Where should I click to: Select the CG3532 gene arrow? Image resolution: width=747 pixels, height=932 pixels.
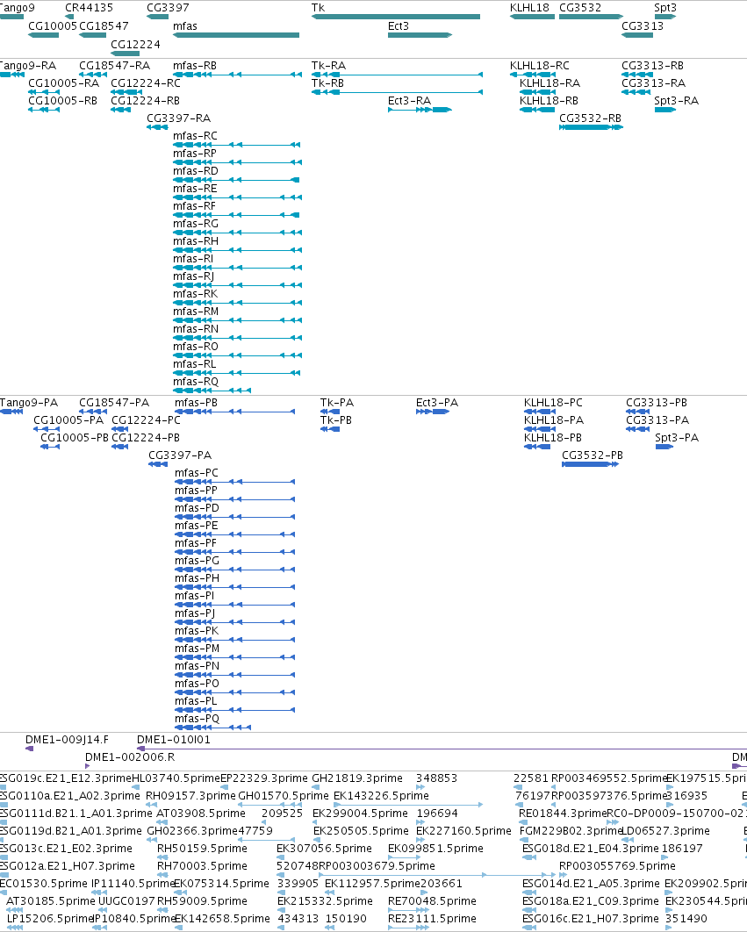(591, 17)
